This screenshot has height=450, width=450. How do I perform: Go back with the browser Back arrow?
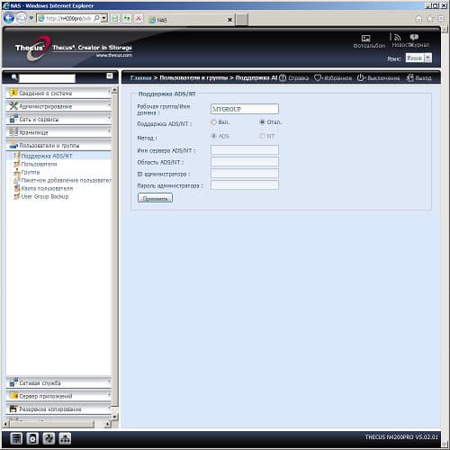tap(9, 18)
